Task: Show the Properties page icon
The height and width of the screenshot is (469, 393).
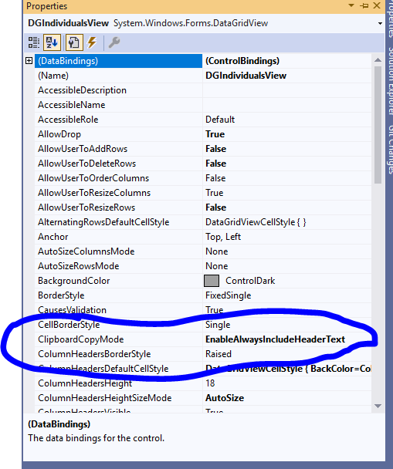Action: pos(74,42)
